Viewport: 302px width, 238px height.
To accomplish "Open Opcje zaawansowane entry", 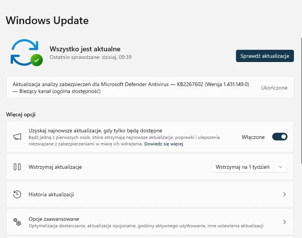I will (150, 222).
